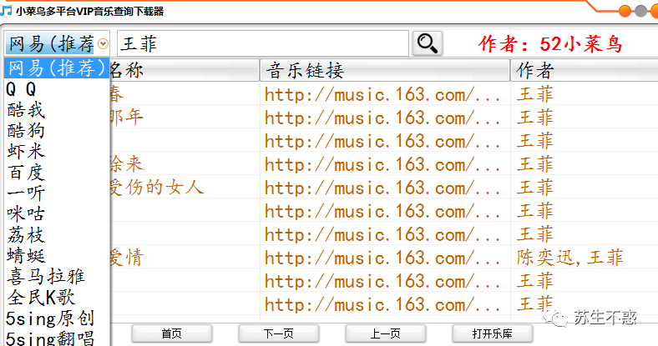Click the orange window control button in title bar
This screenshot has width=658, height=346.
click(x=625, y=11)
